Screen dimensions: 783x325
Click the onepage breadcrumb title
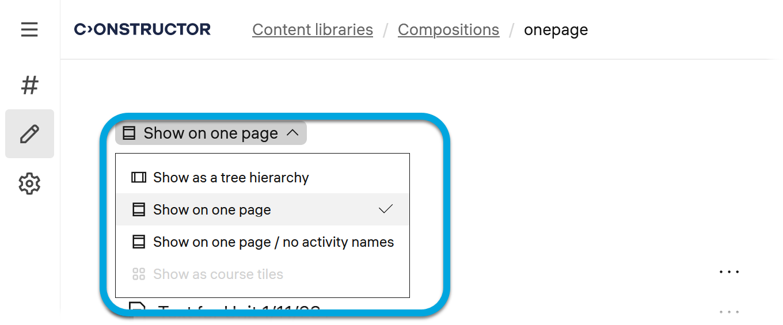(x=556, y=29)
